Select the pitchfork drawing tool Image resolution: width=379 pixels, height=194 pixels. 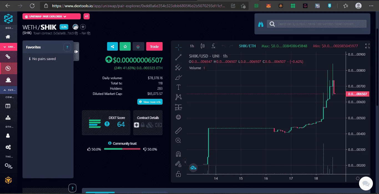point(178,67)
